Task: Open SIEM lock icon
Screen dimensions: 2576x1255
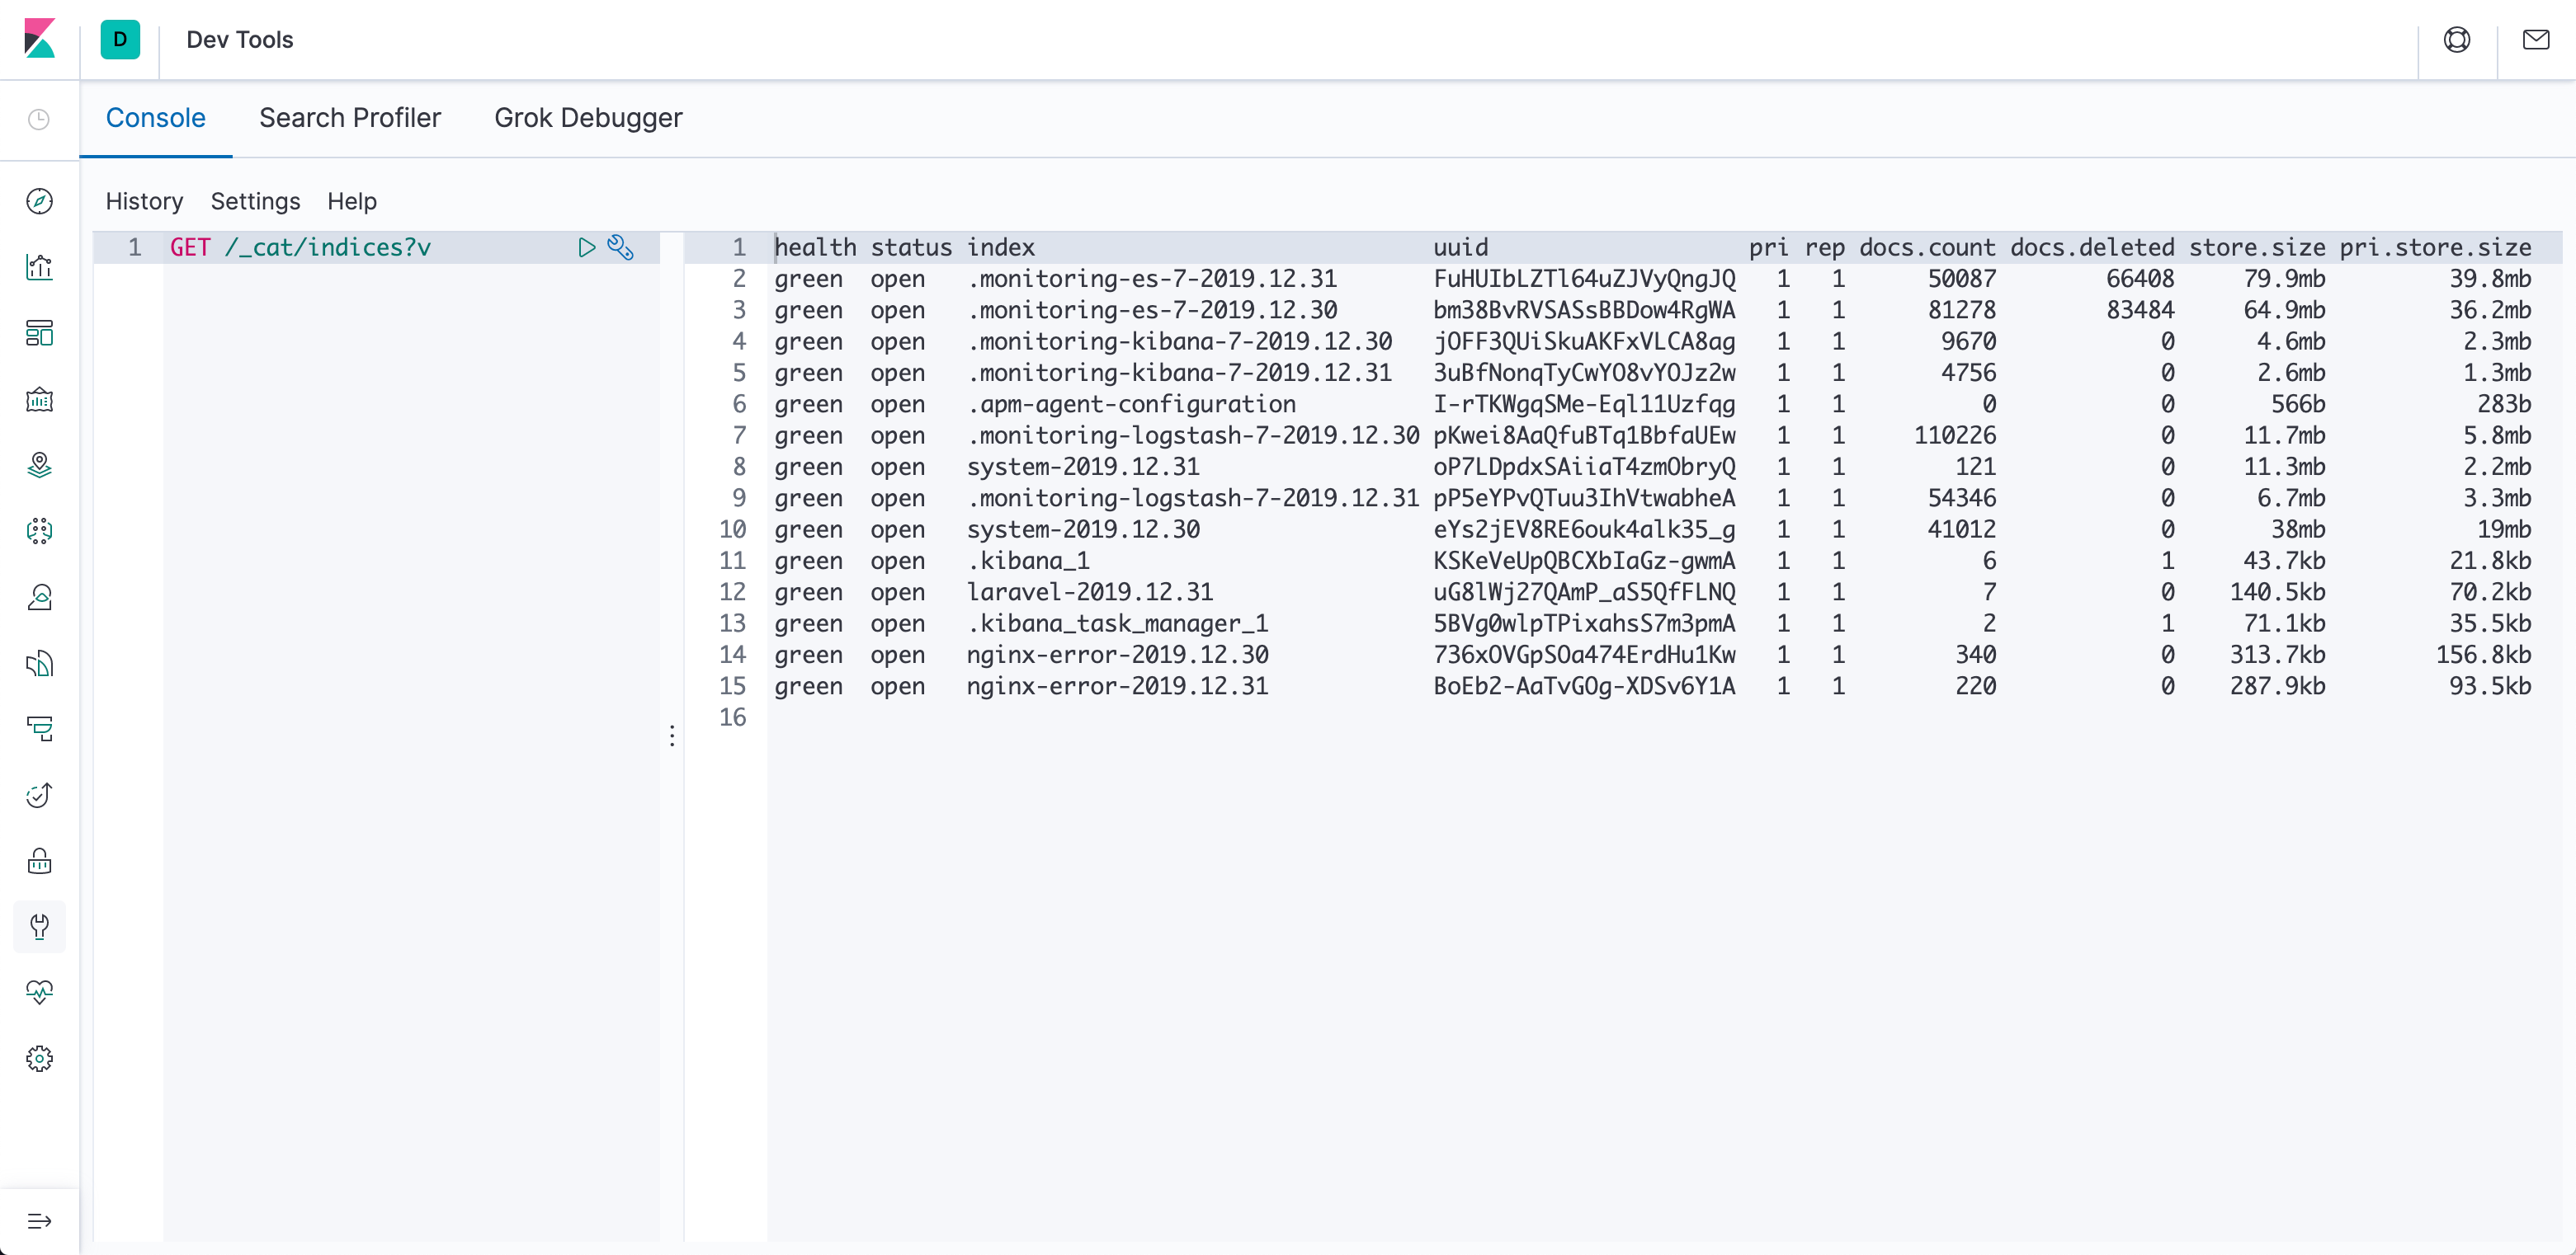Action: [x=39, y=860]
